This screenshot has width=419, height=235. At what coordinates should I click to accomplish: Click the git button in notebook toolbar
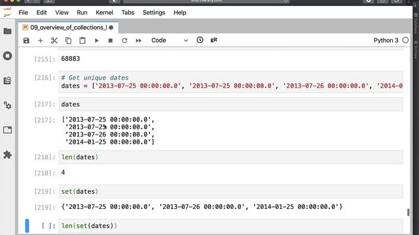[x=214, y=40]
